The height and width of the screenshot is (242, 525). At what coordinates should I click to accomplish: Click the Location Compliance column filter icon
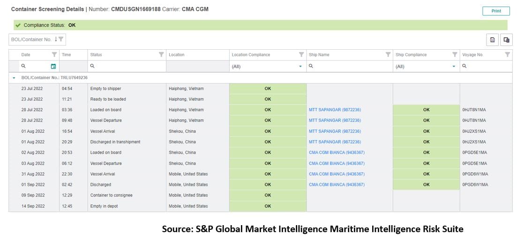[301, 55]
